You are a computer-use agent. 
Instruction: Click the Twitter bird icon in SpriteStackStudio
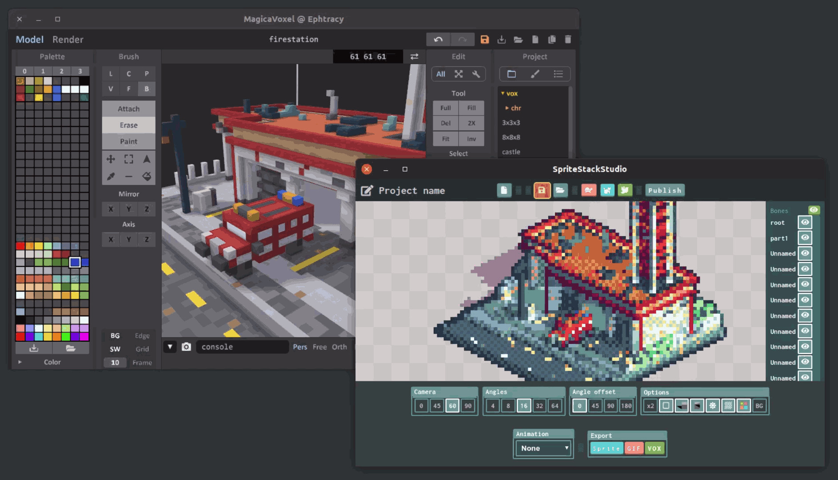click(625, 190)
